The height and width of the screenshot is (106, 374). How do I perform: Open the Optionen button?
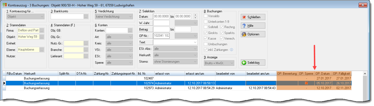pos(253,34)
